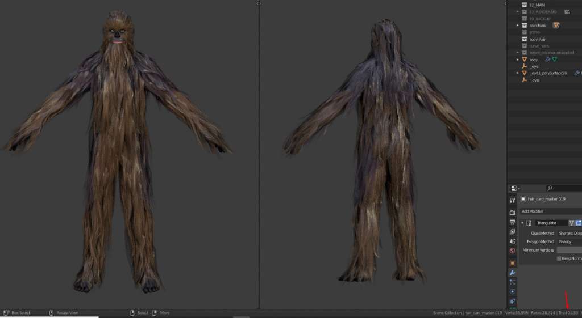Click the mesh icon beside haircrunk
This screenshot has height=318, width=582.
[556, 25]
